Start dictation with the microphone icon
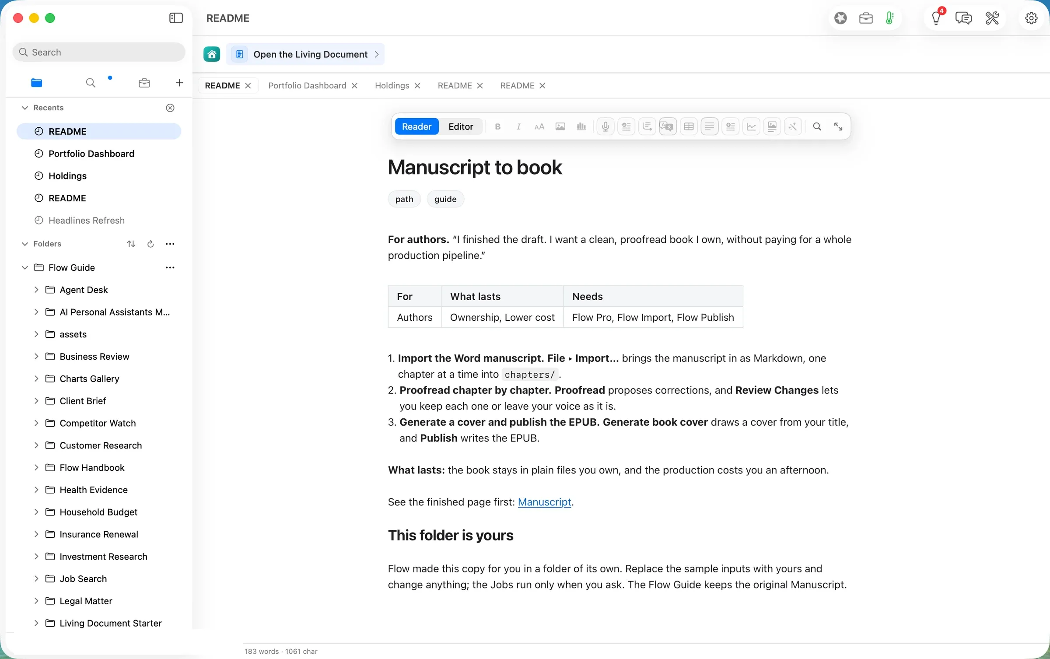This screenshot has width=1050, height=659. [605, 126]
